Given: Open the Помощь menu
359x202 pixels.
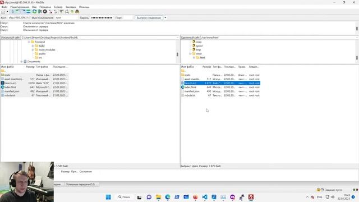Looking at the screenshot, I should pyautogui.click(x=84, y=7).
